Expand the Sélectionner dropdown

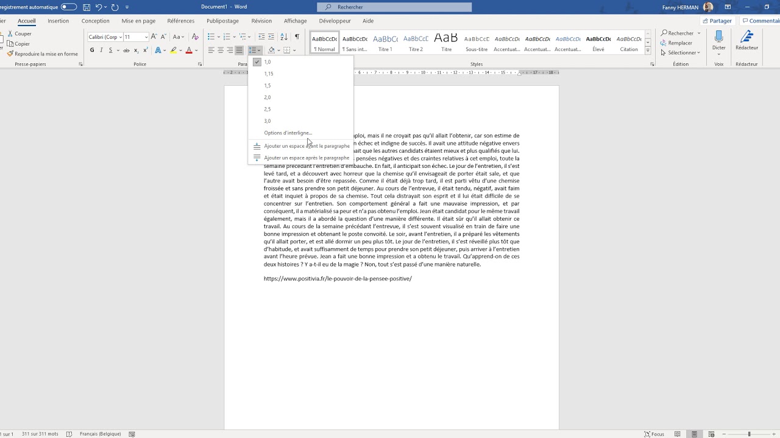coord(680,53)
